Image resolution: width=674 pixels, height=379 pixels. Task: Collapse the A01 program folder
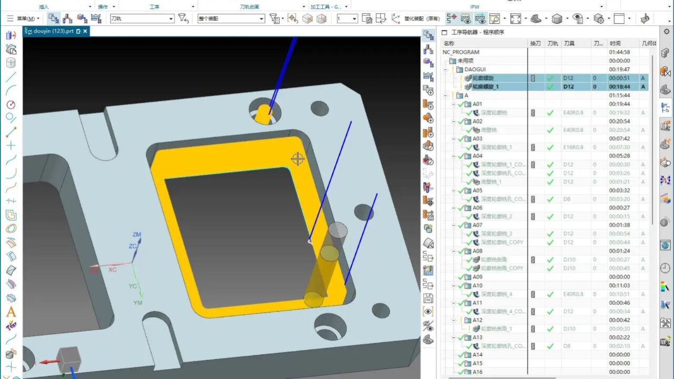pyautogui.click(x=453, y=104)
